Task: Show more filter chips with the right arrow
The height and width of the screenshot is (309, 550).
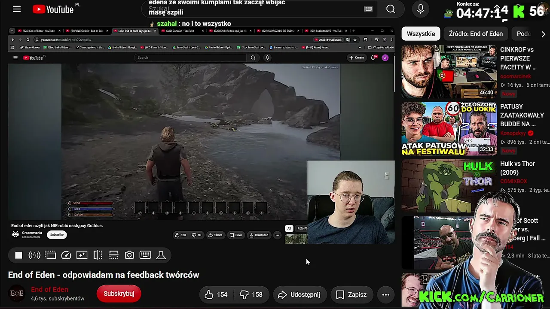Action: coord(543,33)
